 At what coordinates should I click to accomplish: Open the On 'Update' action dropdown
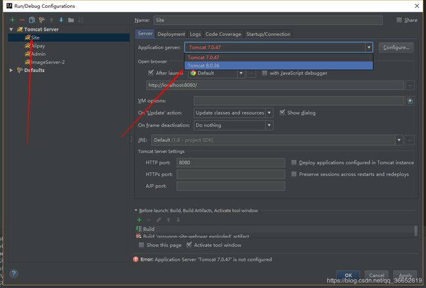pos(269,113)
